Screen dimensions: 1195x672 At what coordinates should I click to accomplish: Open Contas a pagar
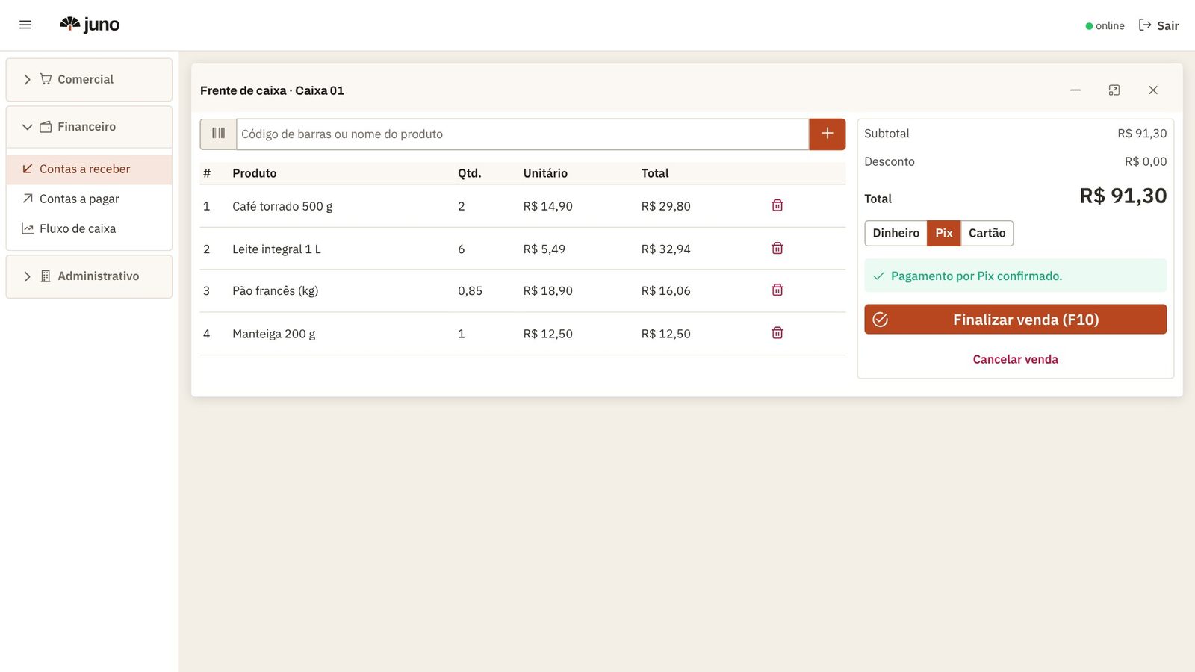coord(89,199)
